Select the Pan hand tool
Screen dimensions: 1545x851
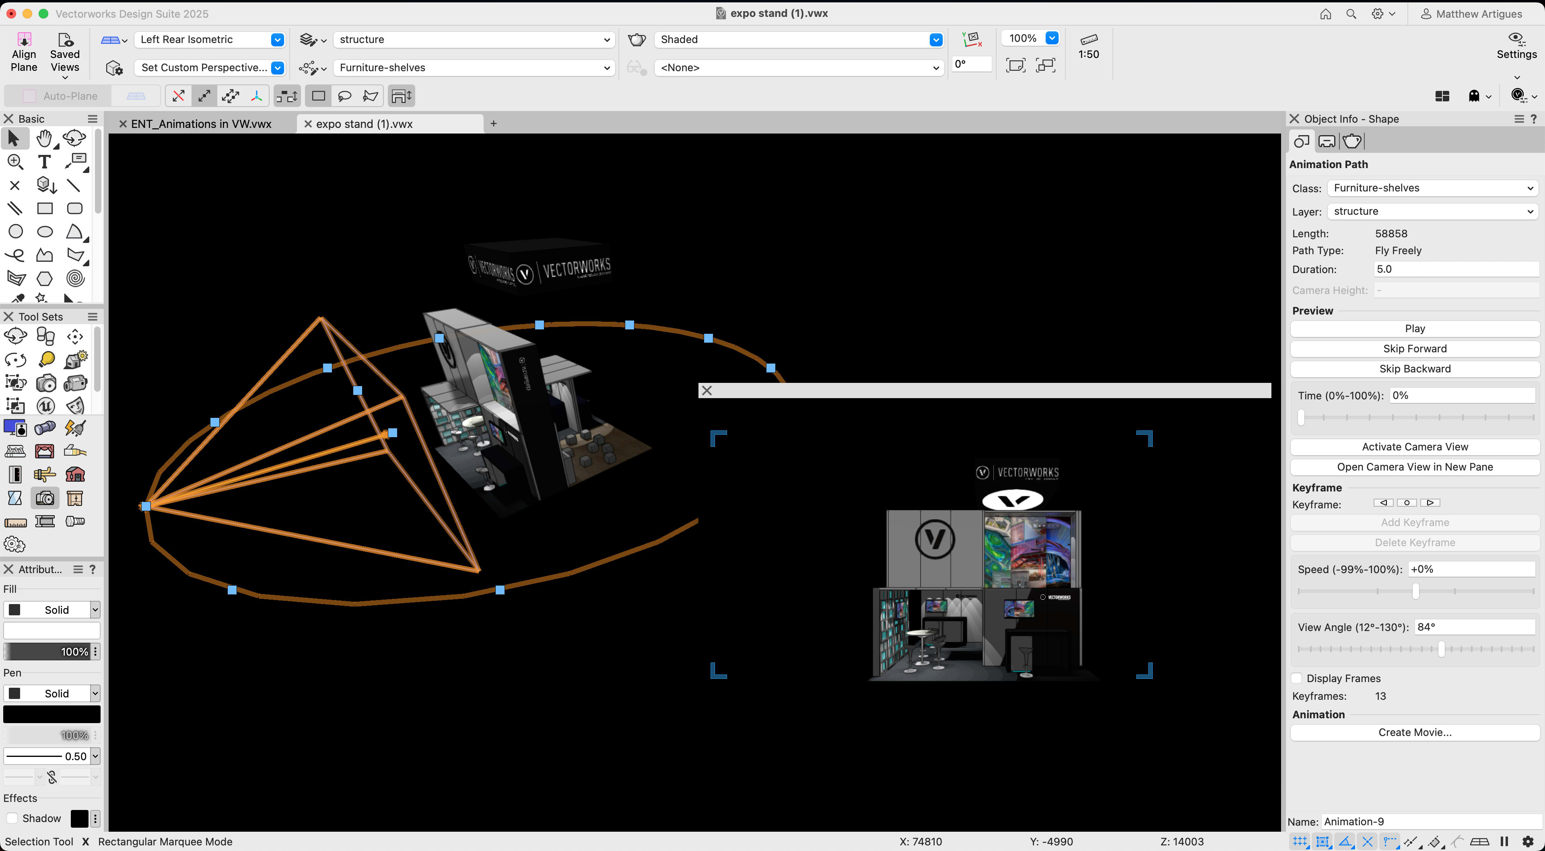44,138
